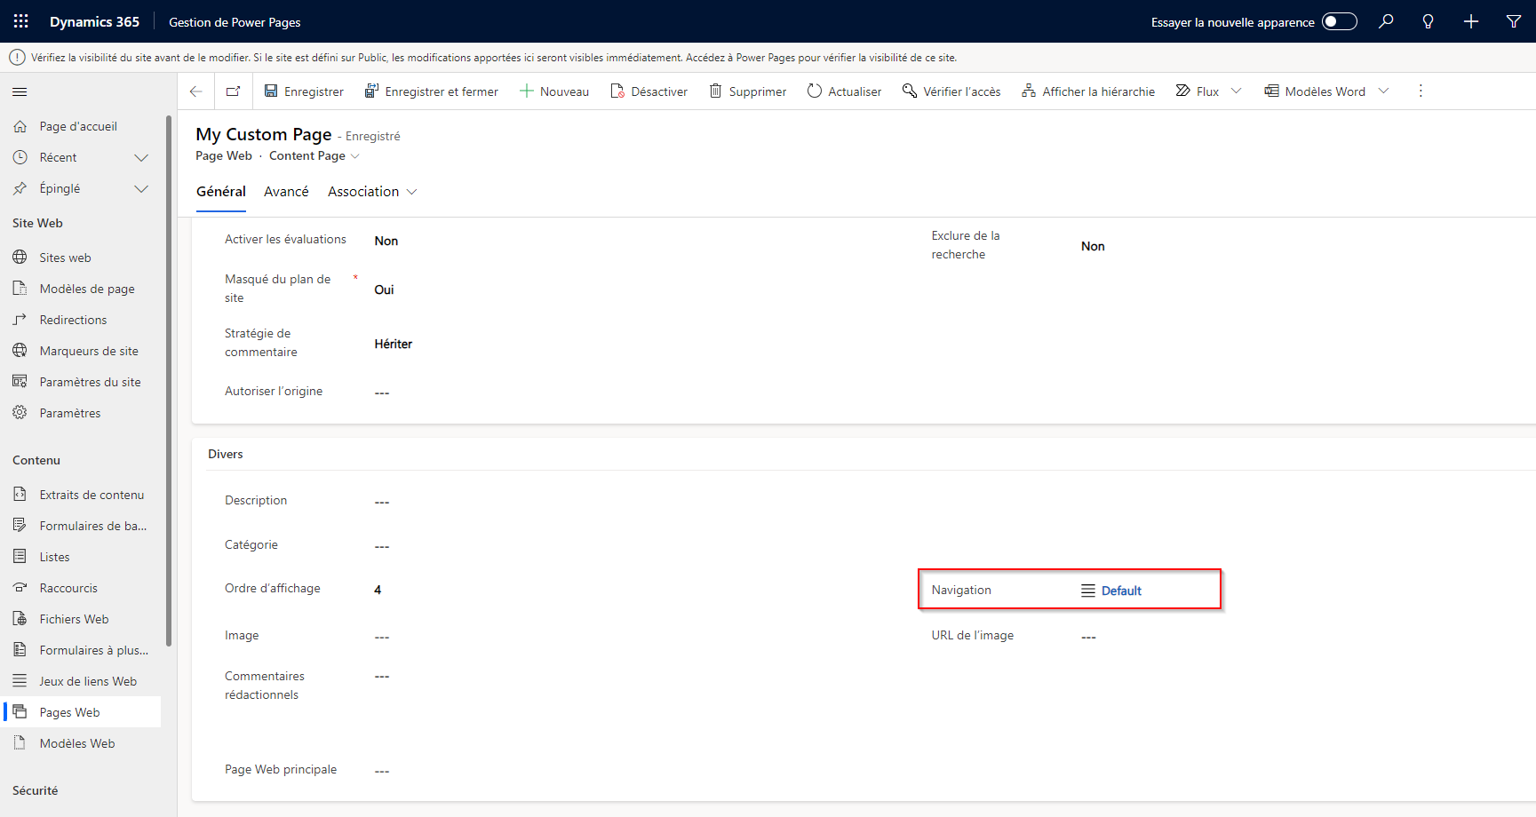
Task: Open the more commands overflow menu
Action: click(1421, 91)
